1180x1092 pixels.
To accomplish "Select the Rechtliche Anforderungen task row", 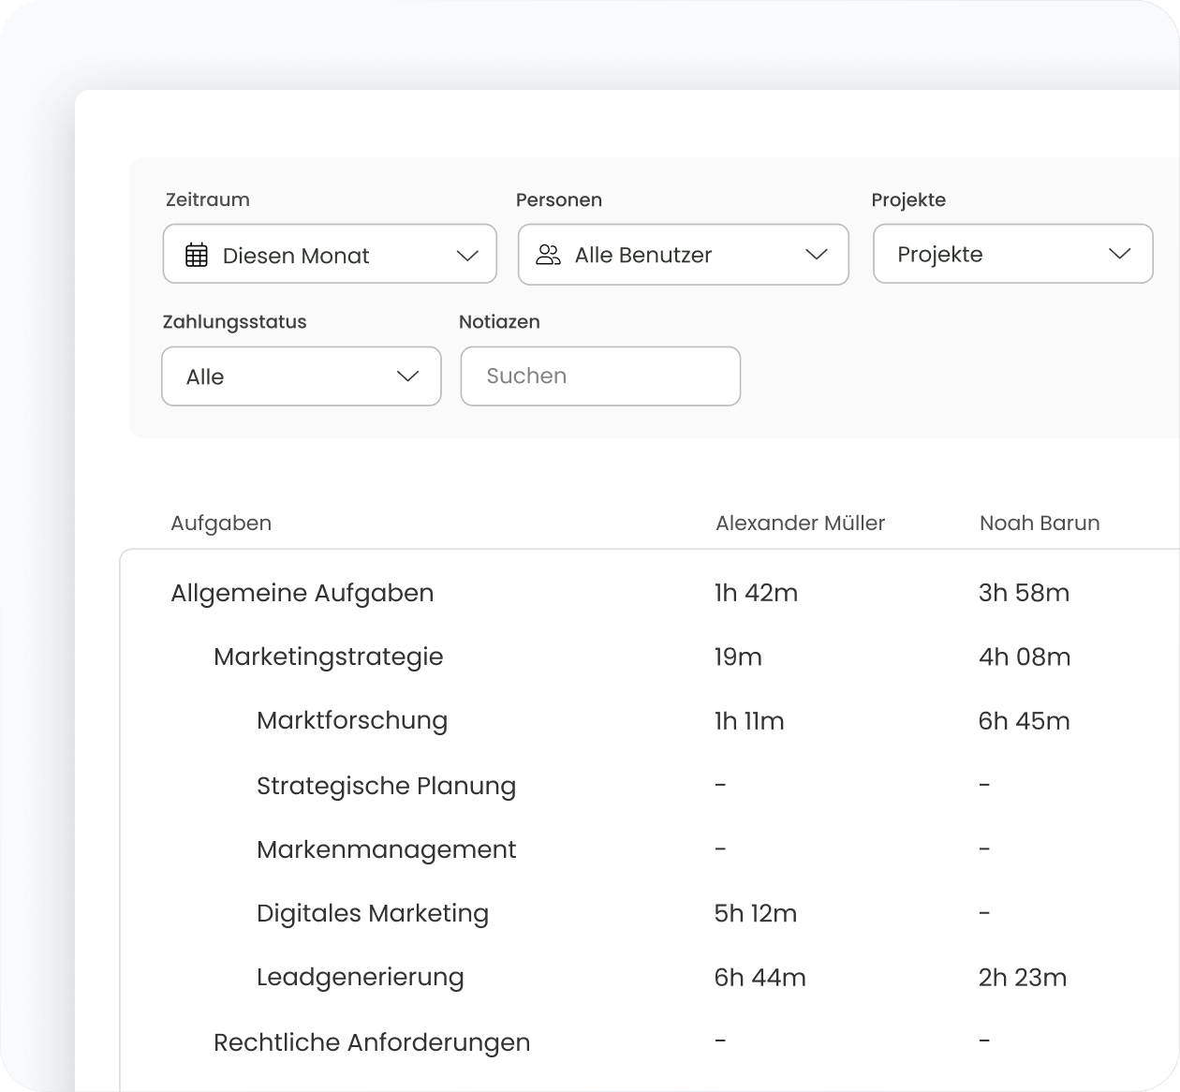I will (x=372, y=1042).
